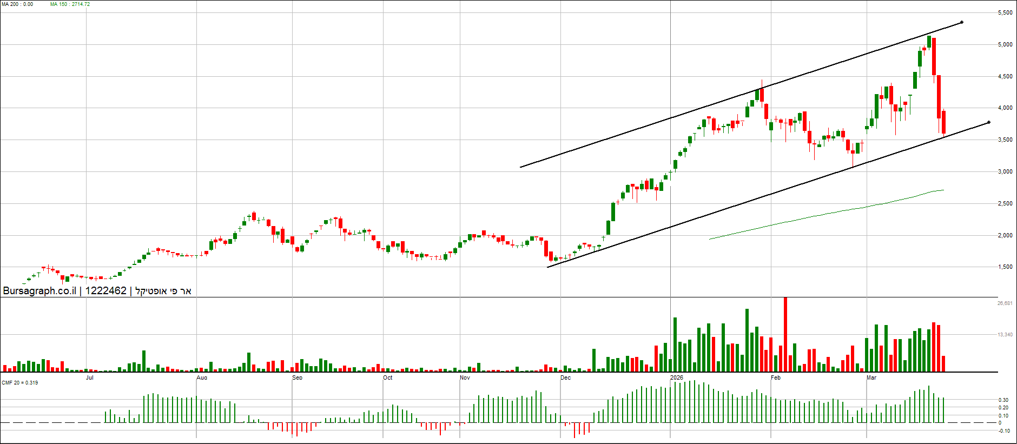Click the Sep label on the time axis
This screenshot has width=1017, height=444.
pyautogui.click(x=298, y=377)
